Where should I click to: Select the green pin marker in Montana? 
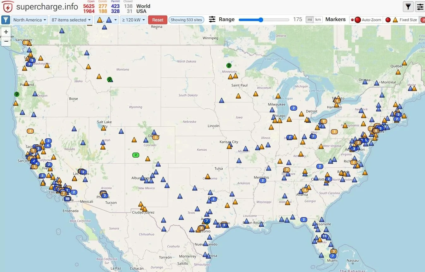tap(110, 79)
